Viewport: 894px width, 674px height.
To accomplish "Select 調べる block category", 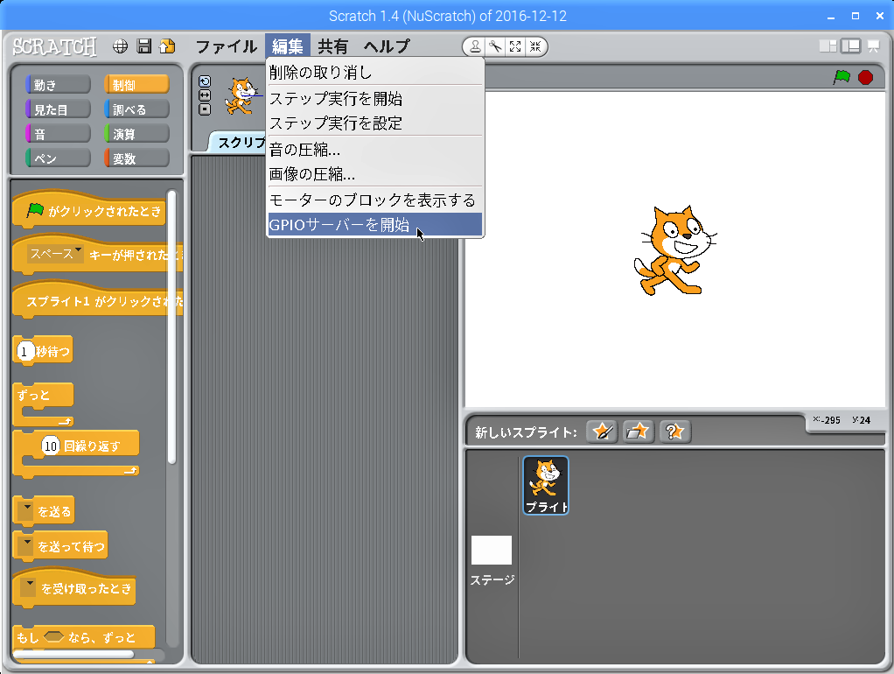I will click(136, 109).
